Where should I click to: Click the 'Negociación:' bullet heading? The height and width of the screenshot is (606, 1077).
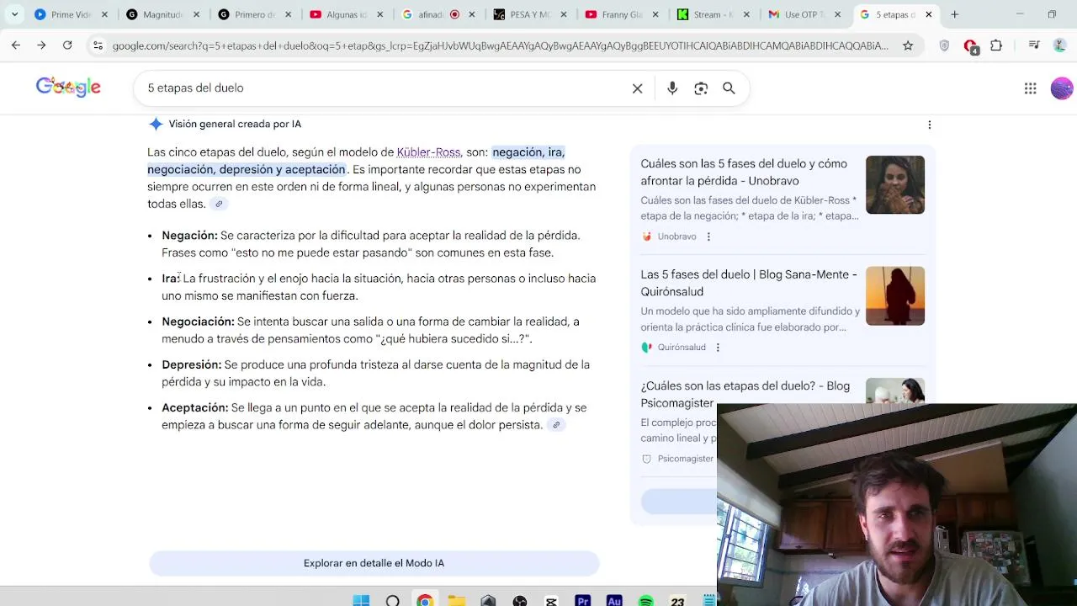coord(198,322)
